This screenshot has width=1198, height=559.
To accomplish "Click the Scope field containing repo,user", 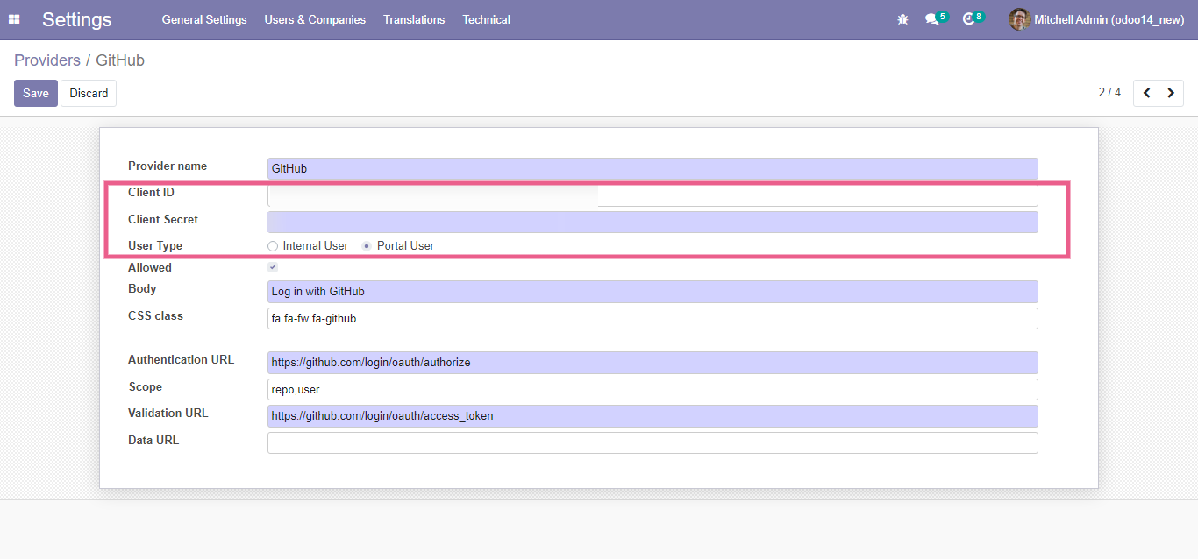I will point(652,389).
